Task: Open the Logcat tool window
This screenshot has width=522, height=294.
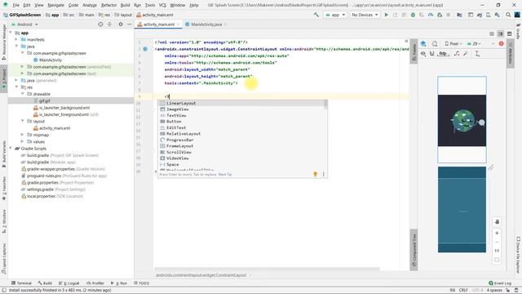Action: [69, 283]
